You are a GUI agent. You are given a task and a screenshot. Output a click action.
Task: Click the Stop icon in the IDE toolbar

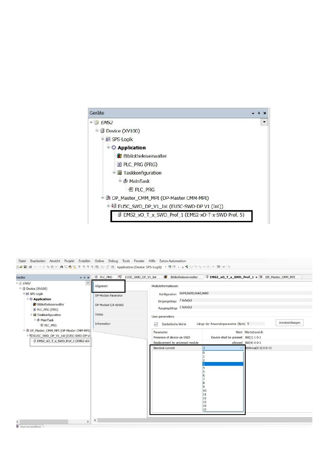tap(183, 267)
